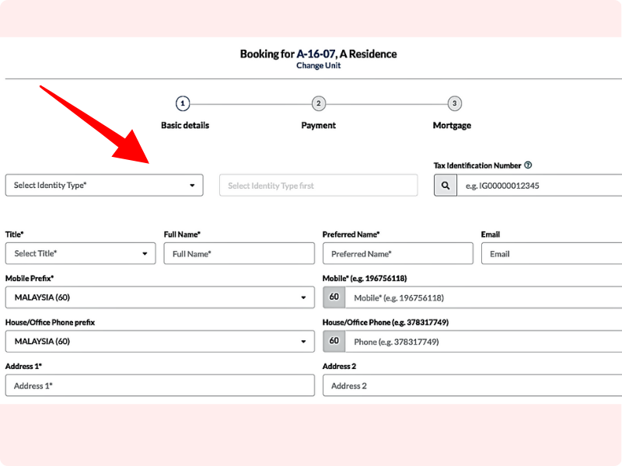
Task: Open the Select Identity Type dropdown
Action: [103, 185]
